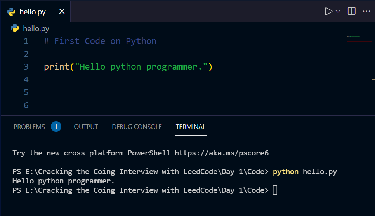Click the Python icon on hello.py tab
Viewport: 375px width, 216px height.
(11, 12)
